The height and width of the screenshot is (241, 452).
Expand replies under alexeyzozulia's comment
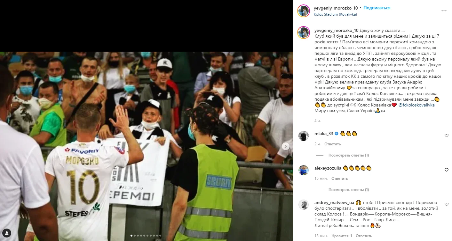tap(348, 190)
